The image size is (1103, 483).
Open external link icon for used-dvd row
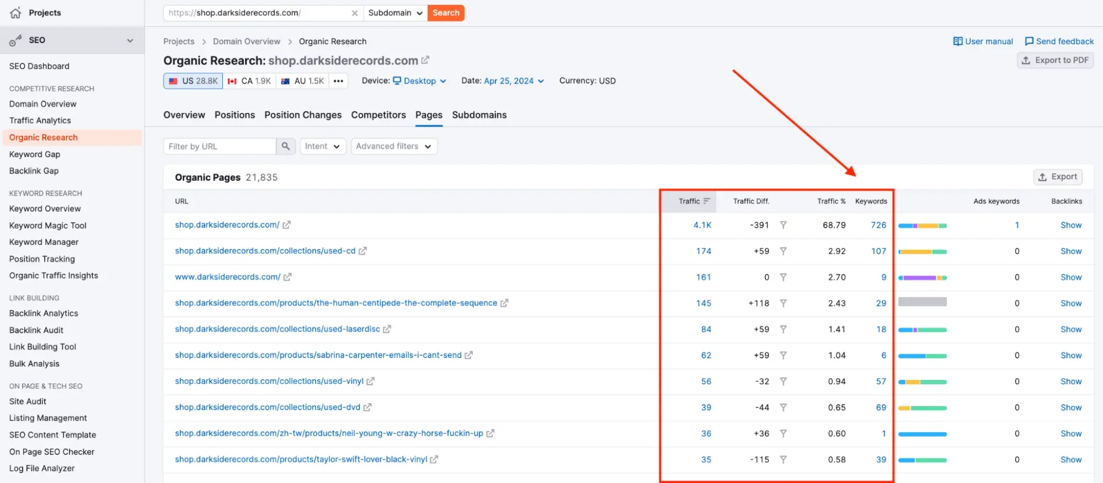click(x=367, y=407)
